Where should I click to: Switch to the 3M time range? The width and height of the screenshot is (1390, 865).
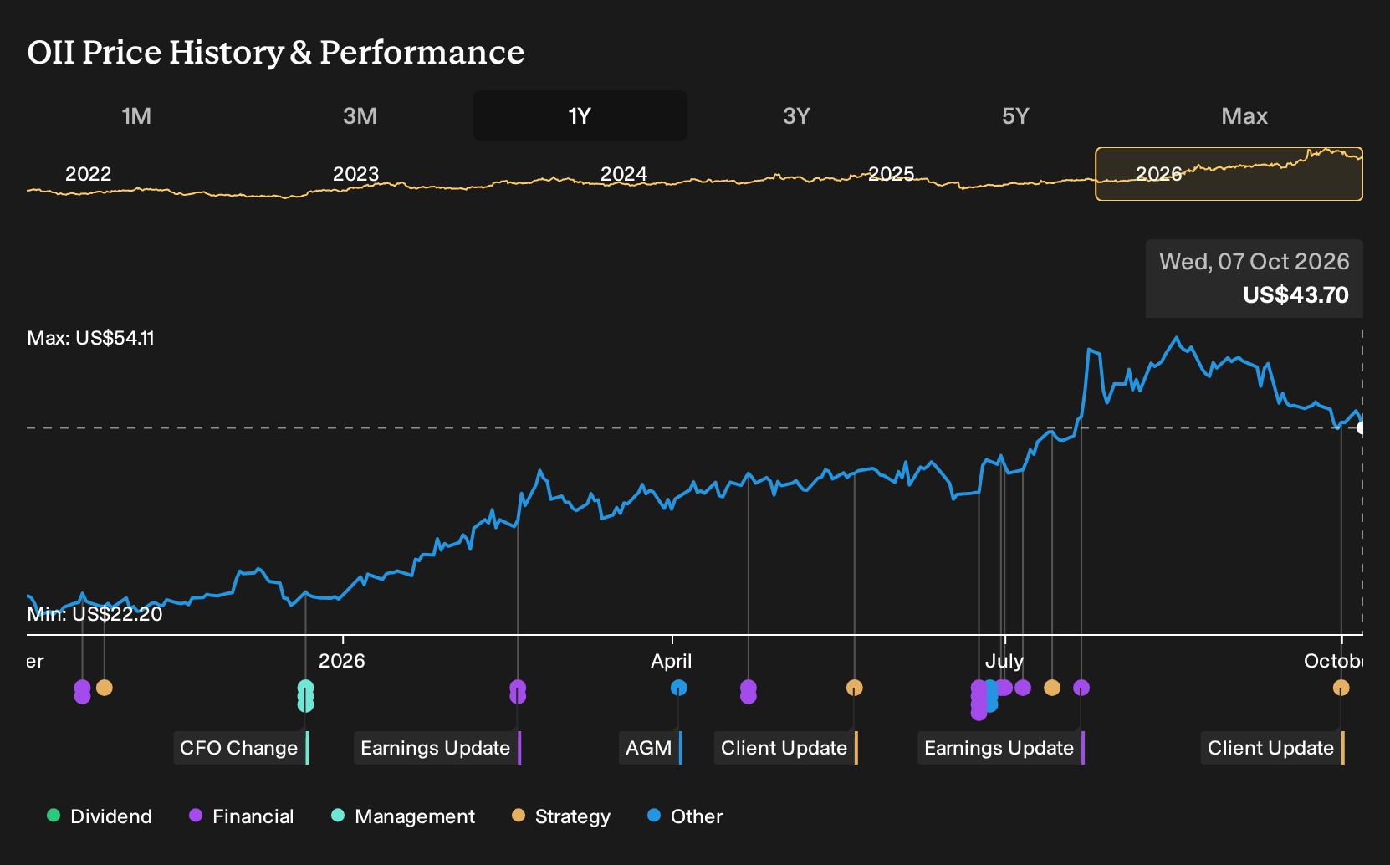pos(360,115)
